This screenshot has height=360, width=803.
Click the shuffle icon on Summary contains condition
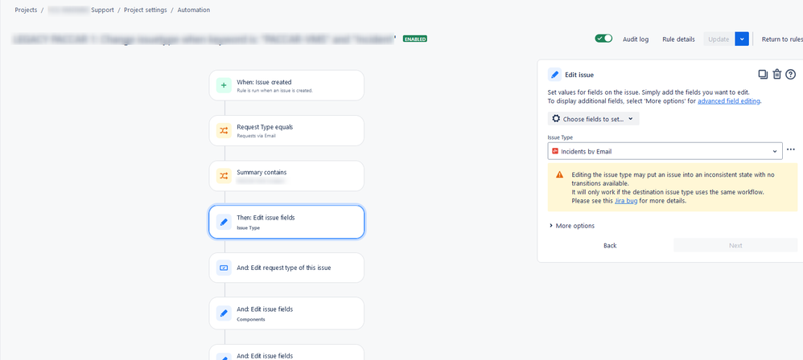(224, 177)
